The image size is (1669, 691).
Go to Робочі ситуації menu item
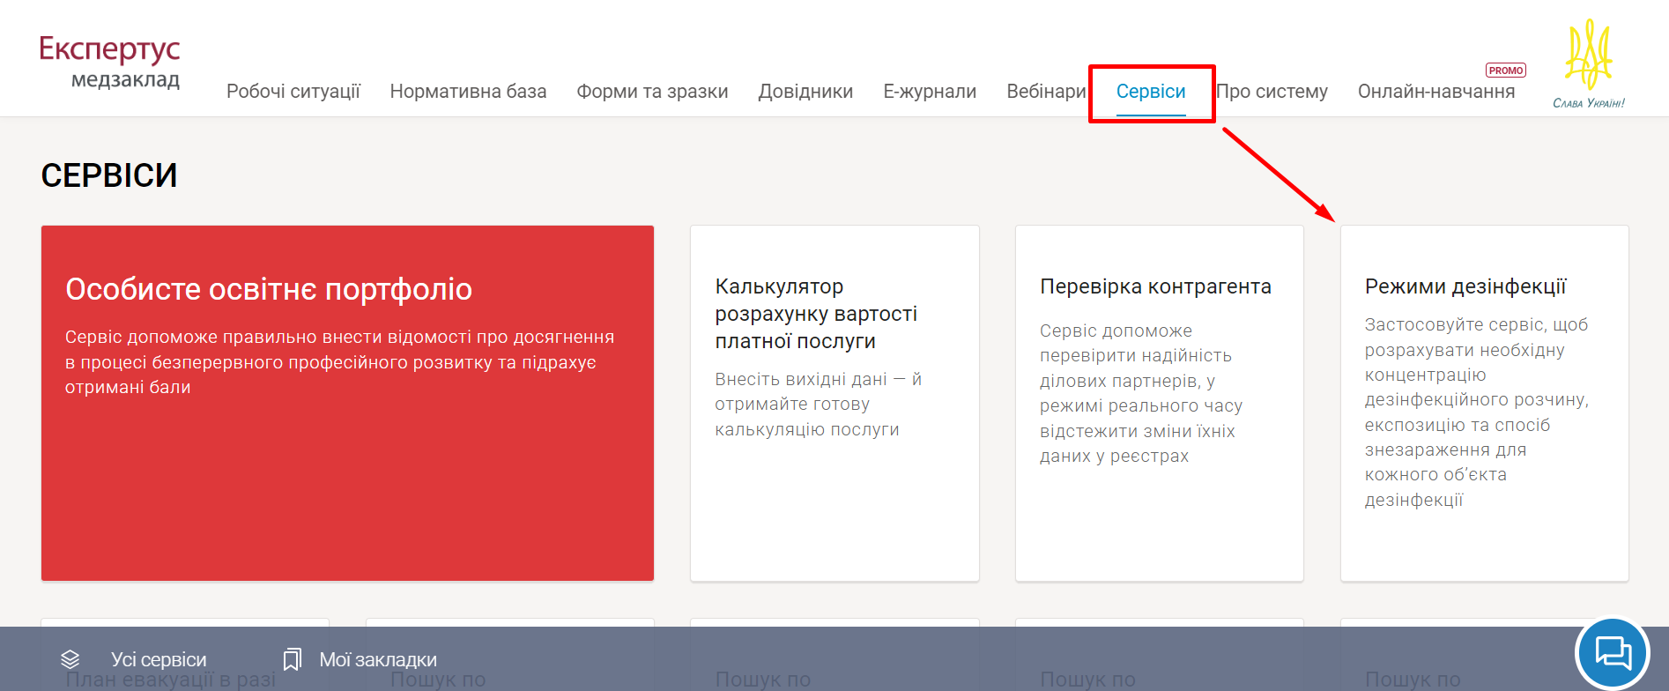(x=293, y=92)
